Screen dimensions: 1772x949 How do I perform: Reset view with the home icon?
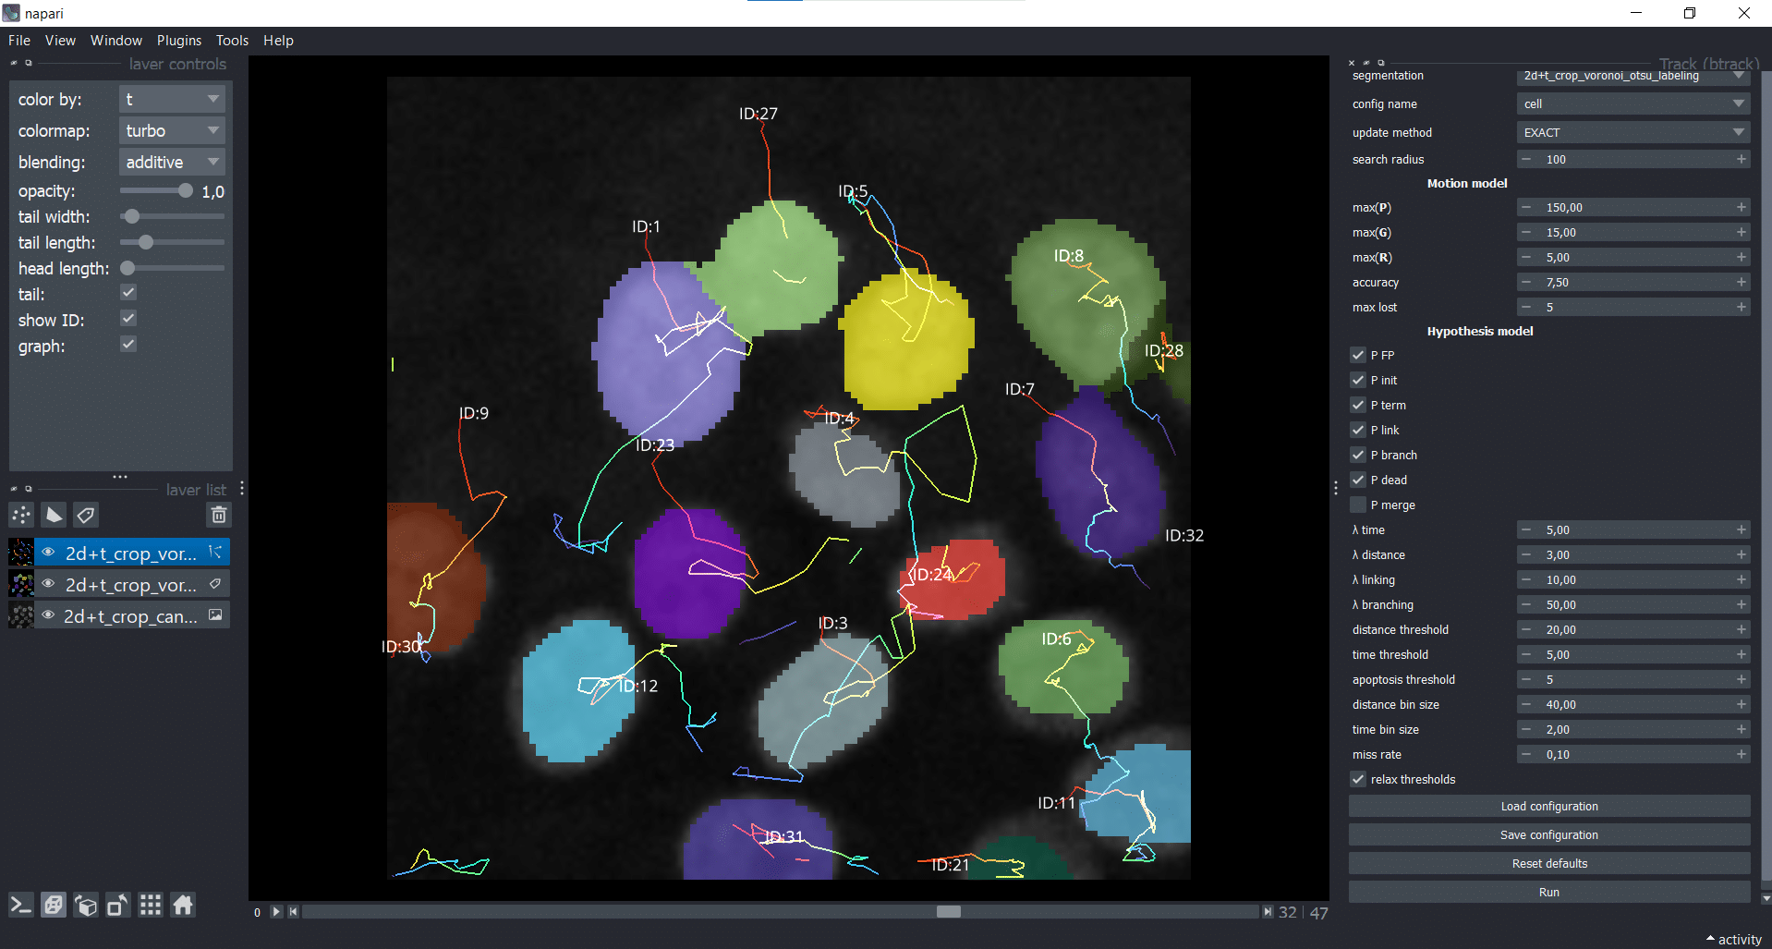click(183, 906)
